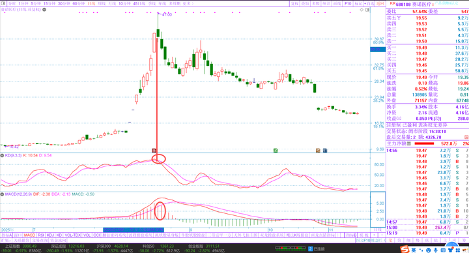Click the panel split icon at chart top-right
Viewport: 469px width, 253px height.
[367, 10]
